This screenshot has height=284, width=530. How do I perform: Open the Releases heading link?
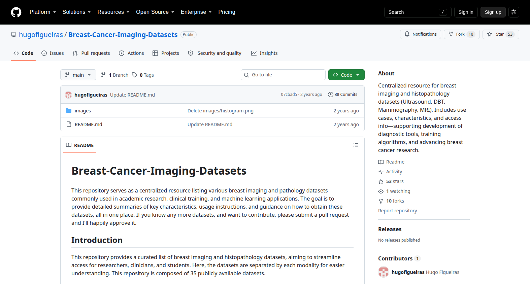point(390,229)
